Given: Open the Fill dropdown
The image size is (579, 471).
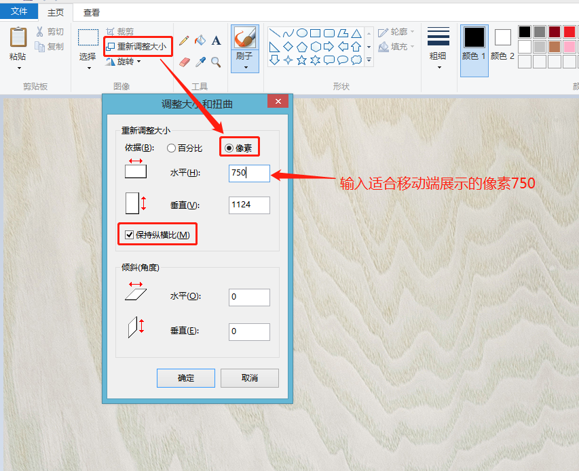Looking at the screenshot, I should (x=396, y=47).
